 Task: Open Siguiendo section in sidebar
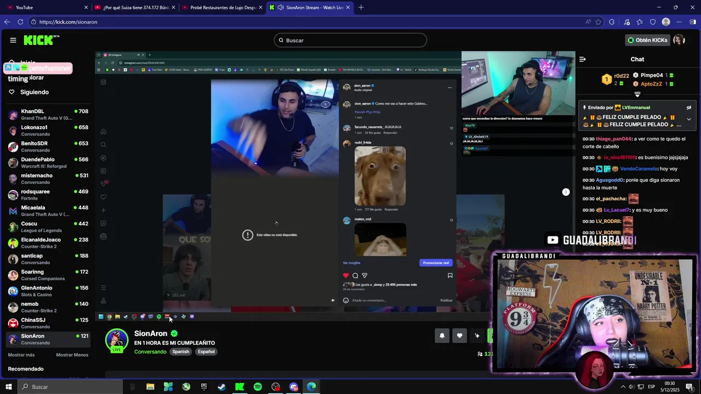[x=35, y=92]
